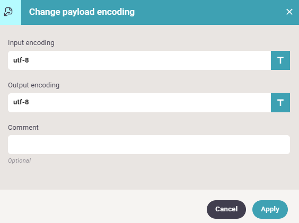The height and width of the screenshot is (223, 299).
Task: Place cursor on utf-8 in Output encoding
Action: point(21,102)
